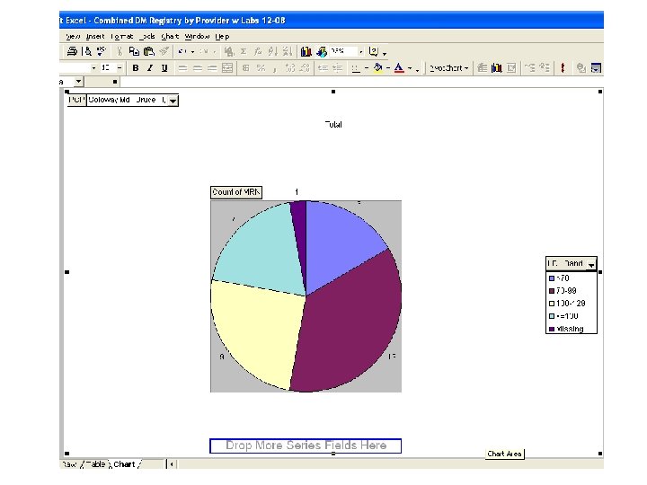Toggle Align Left
The height and width of the screenshot is (485, 647).
182,68
